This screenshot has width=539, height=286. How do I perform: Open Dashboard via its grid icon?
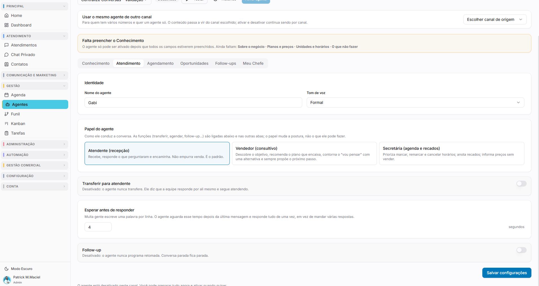click(6, 25)
